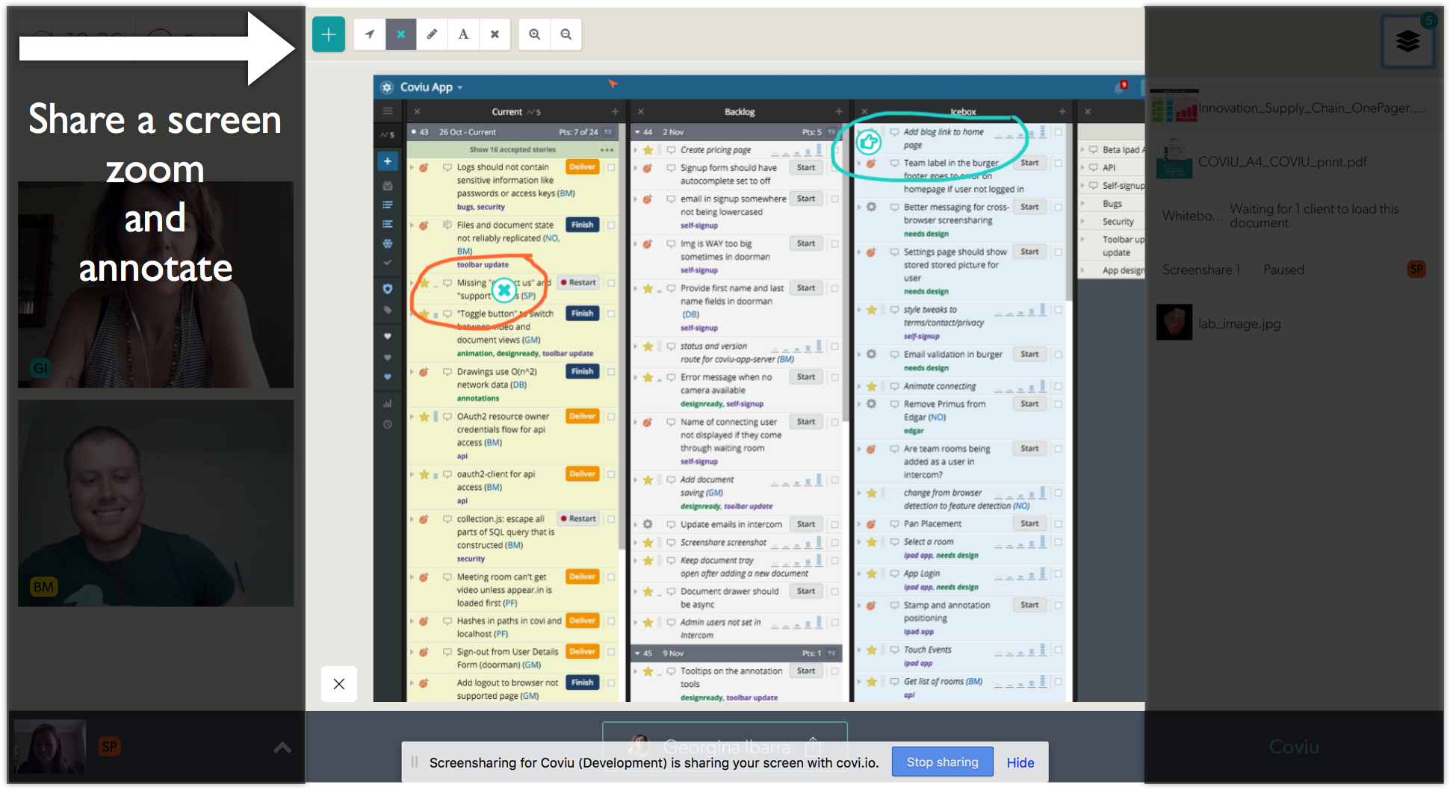Click Restart on Missing contact us story
The width and height of the screenshot is (1450, 790).
tap(579, 282)
